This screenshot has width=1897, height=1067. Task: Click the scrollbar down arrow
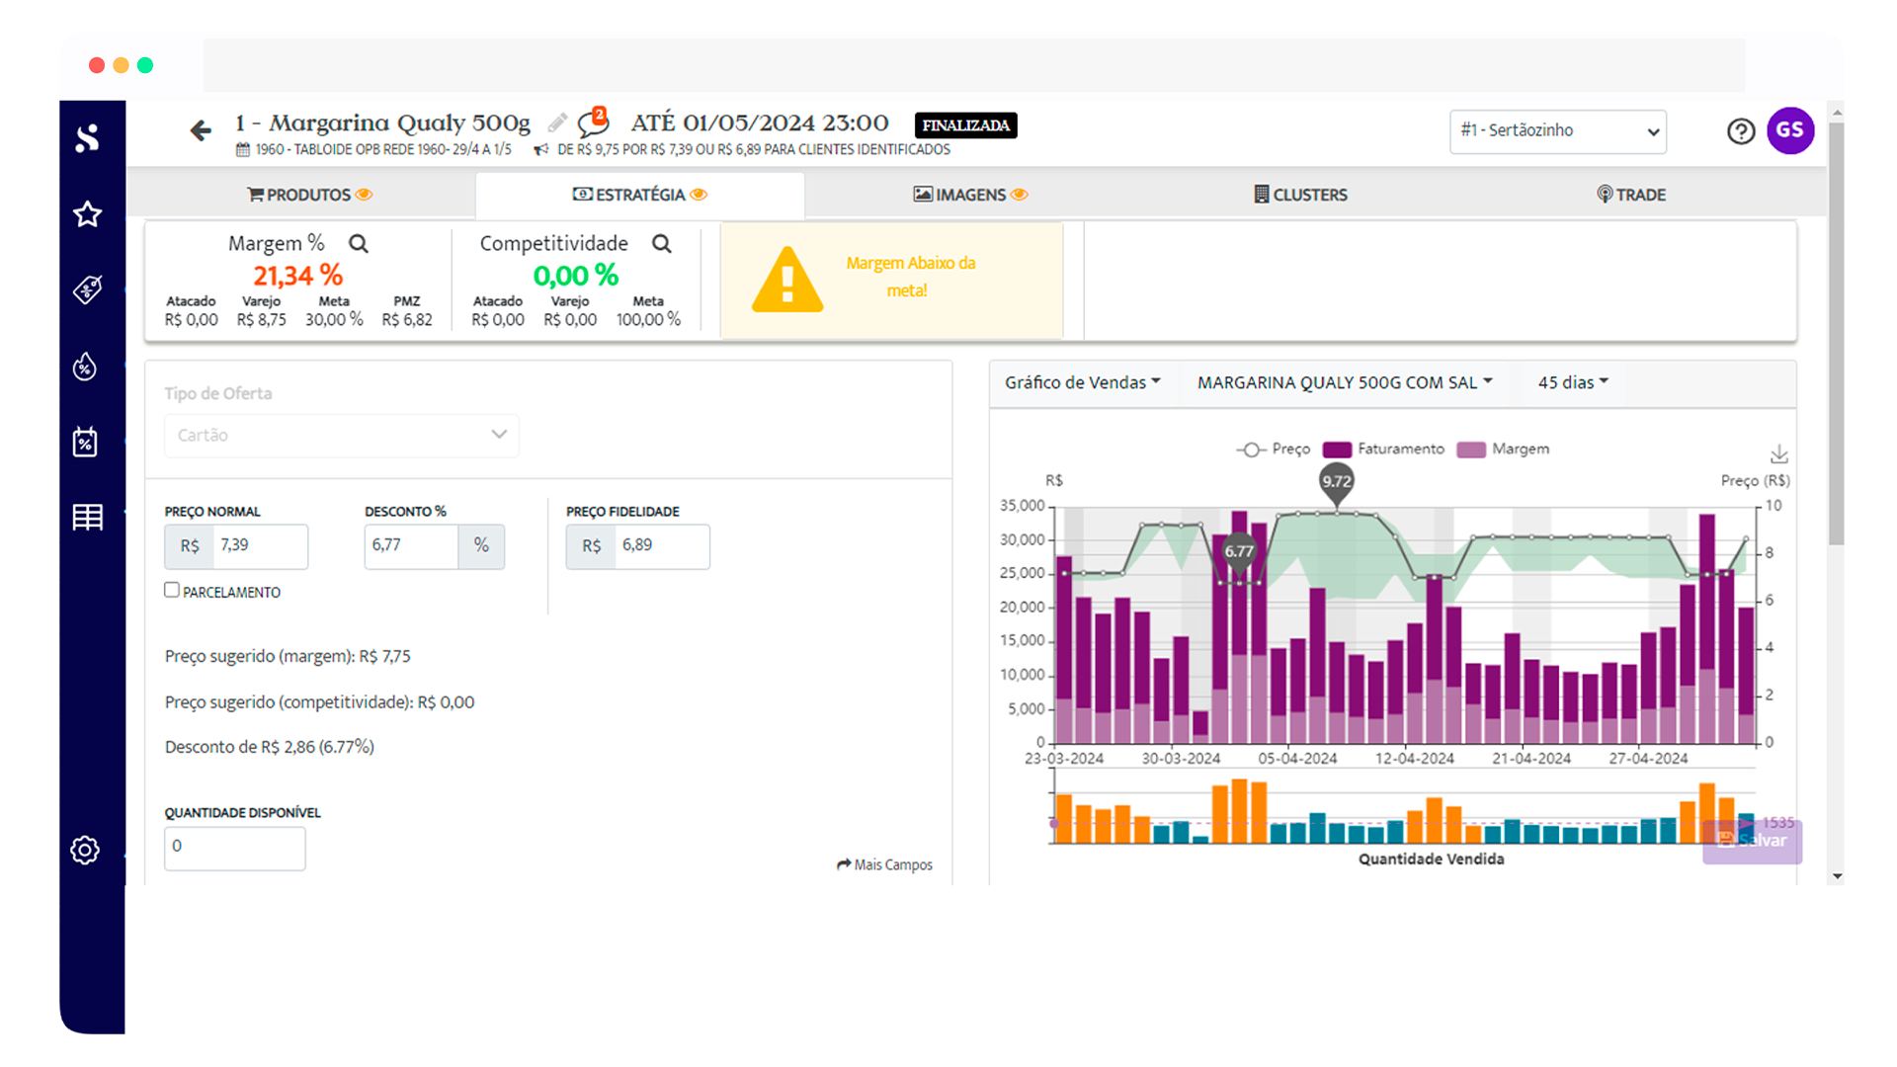pos(1837,875)
